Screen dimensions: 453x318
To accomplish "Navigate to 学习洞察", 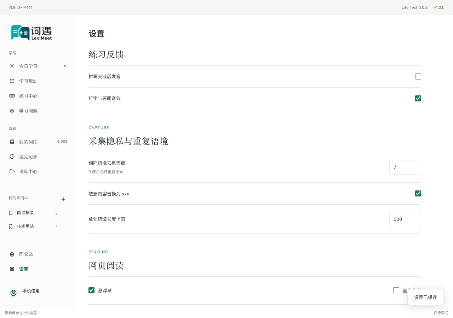I will (38, 111).
